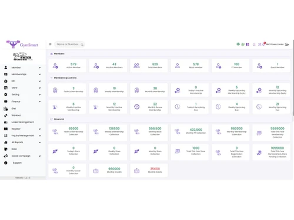
Task: Click the Monthly Credits icon
Action: (96, 171)
